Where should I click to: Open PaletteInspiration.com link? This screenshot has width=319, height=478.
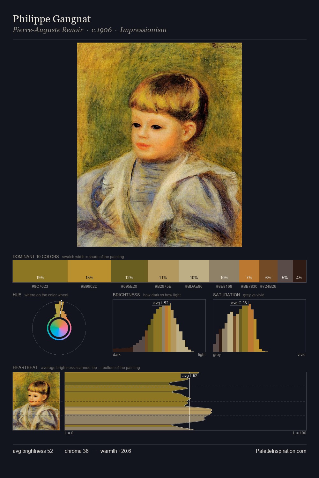pyautogui.click(x=281, y=451)
